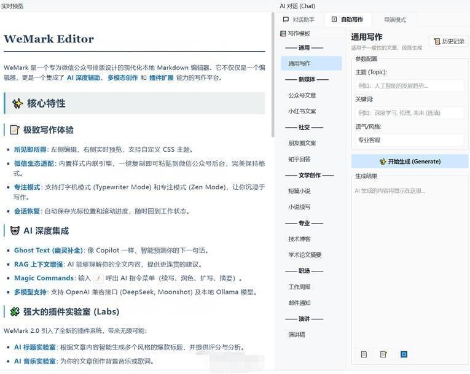
Task: Click the AI 对话 (Chat) pane title
Action: point(297,6)
